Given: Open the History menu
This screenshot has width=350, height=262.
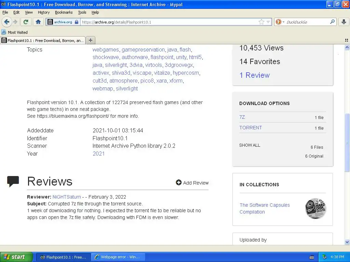Looking at the screenshot, I should coord(44,12).
